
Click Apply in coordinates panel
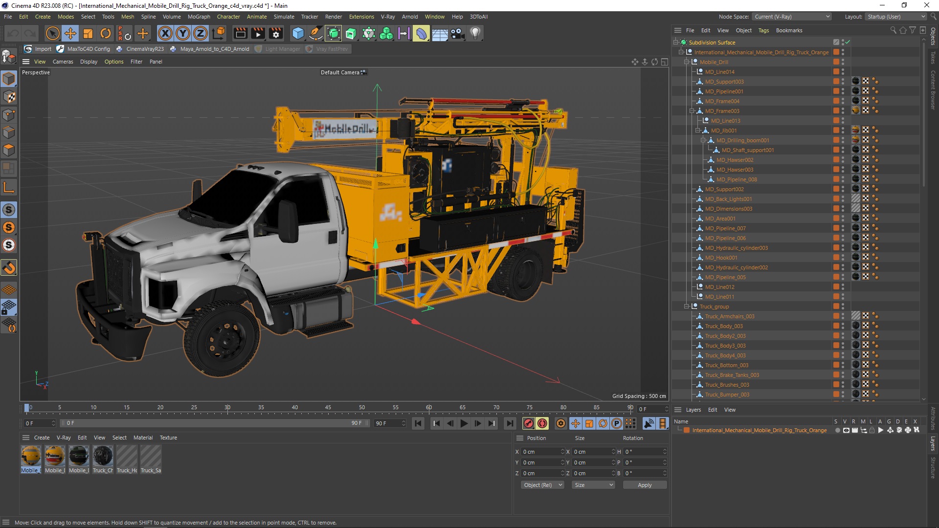coord(645,485)
